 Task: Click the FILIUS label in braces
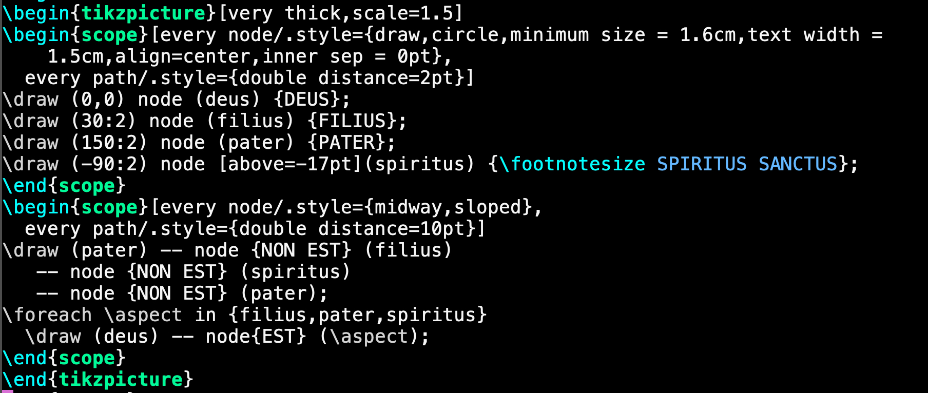[x=352, y=121]
